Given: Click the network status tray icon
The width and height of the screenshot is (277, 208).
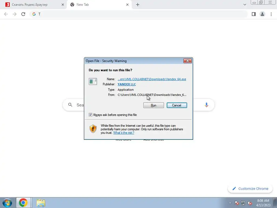Looking at the screenshot, I should 243,203.
